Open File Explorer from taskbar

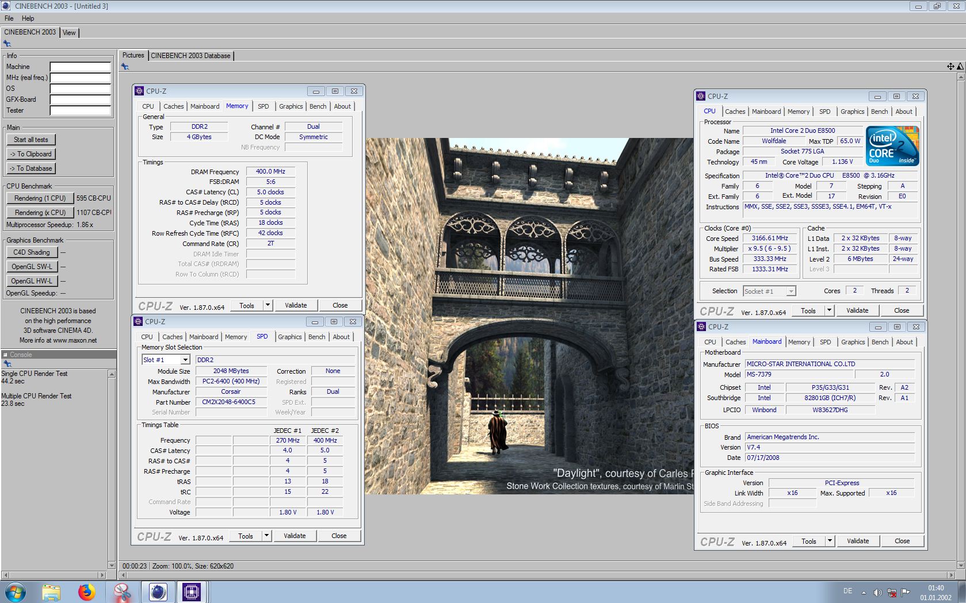click(x=51, y=592)
